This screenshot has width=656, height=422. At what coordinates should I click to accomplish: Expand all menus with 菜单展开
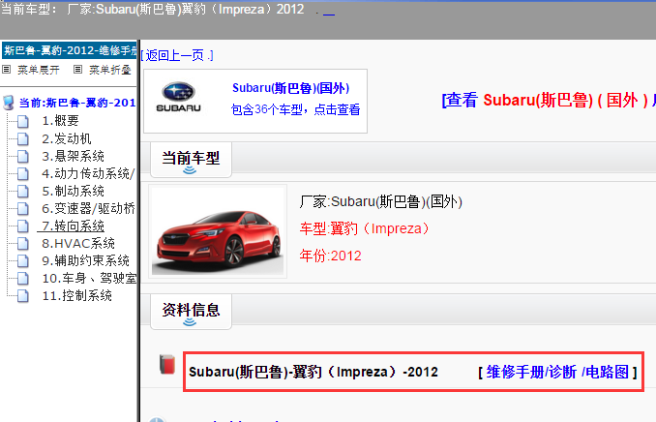click(39, 70)
